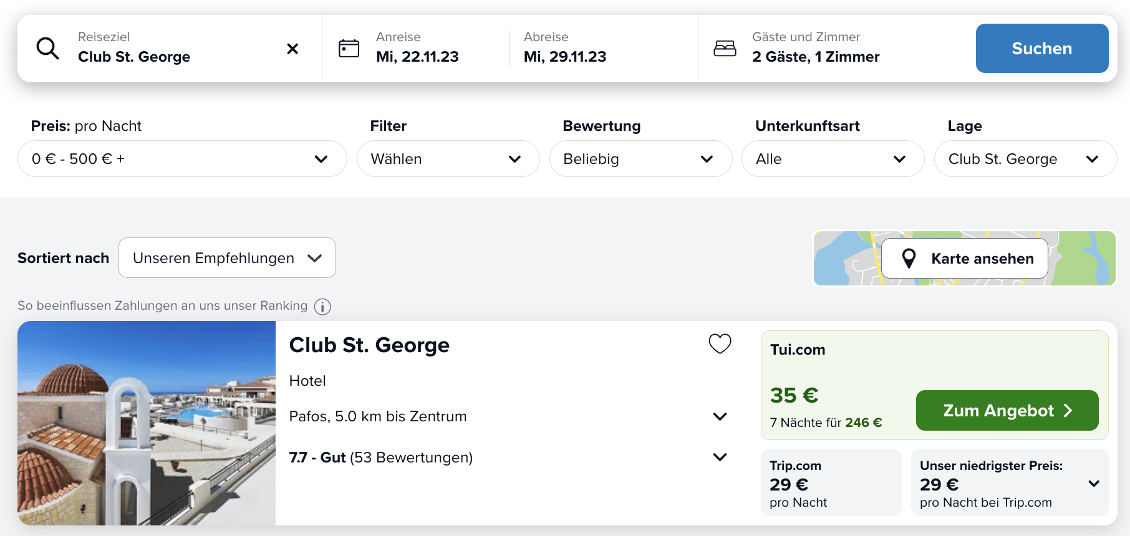Click the calendar icon for Anreise
This screenshot has width=1130, height=536.
[x=349, y=49]
